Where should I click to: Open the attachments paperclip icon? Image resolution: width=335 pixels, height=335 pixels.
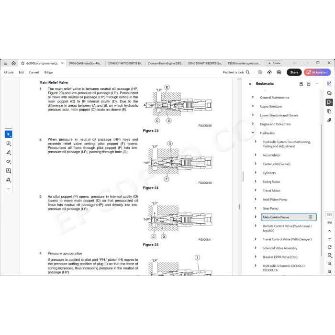(329, 120)
